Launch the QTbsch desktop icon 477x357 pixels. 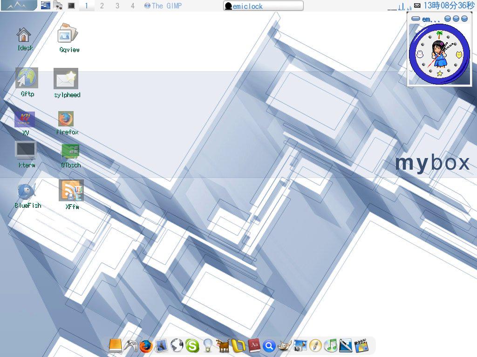coord(70,151)
